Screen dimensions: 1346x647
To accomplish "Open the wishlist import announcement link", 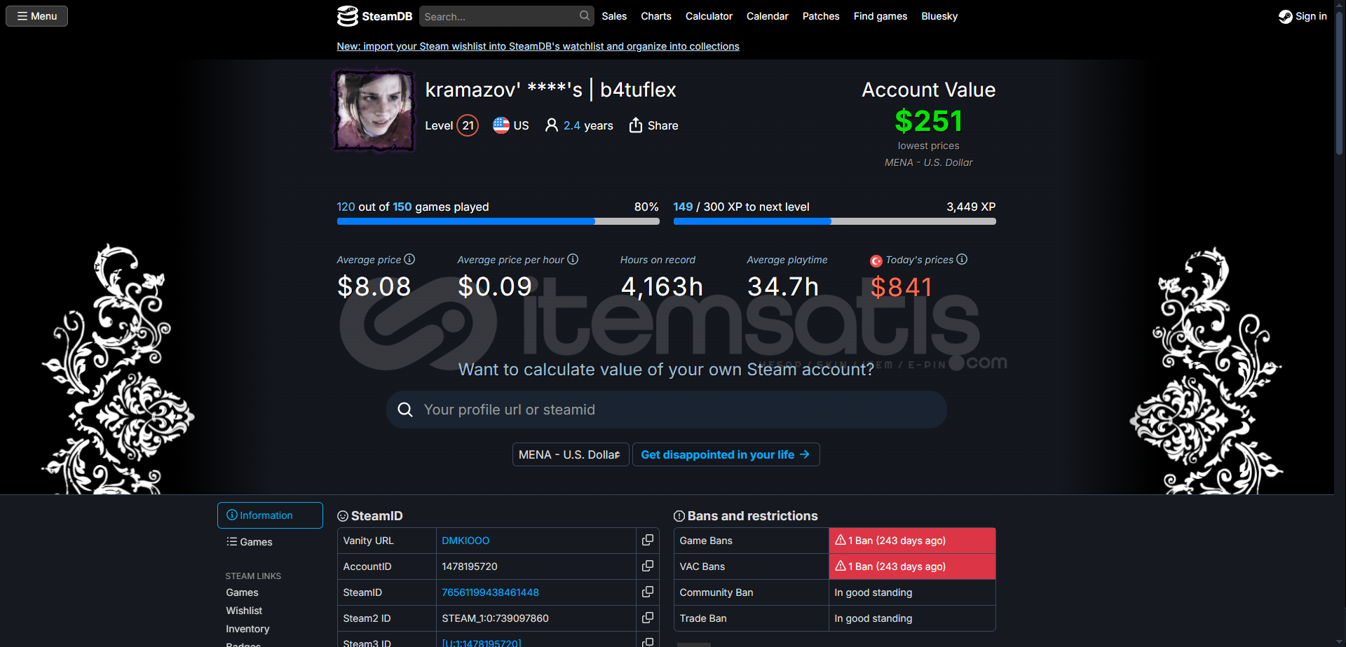I will point(538,46).
